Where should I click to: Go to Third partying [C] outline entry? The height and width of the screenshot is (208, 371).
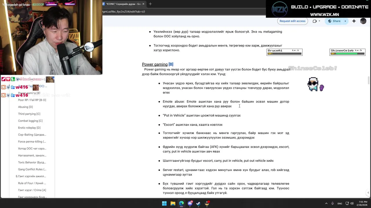click(x=29, y=114)
